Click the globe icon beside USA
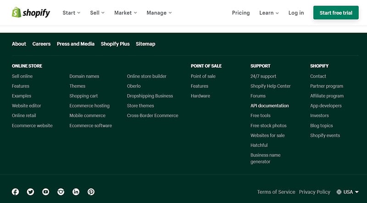 (339, 192)
